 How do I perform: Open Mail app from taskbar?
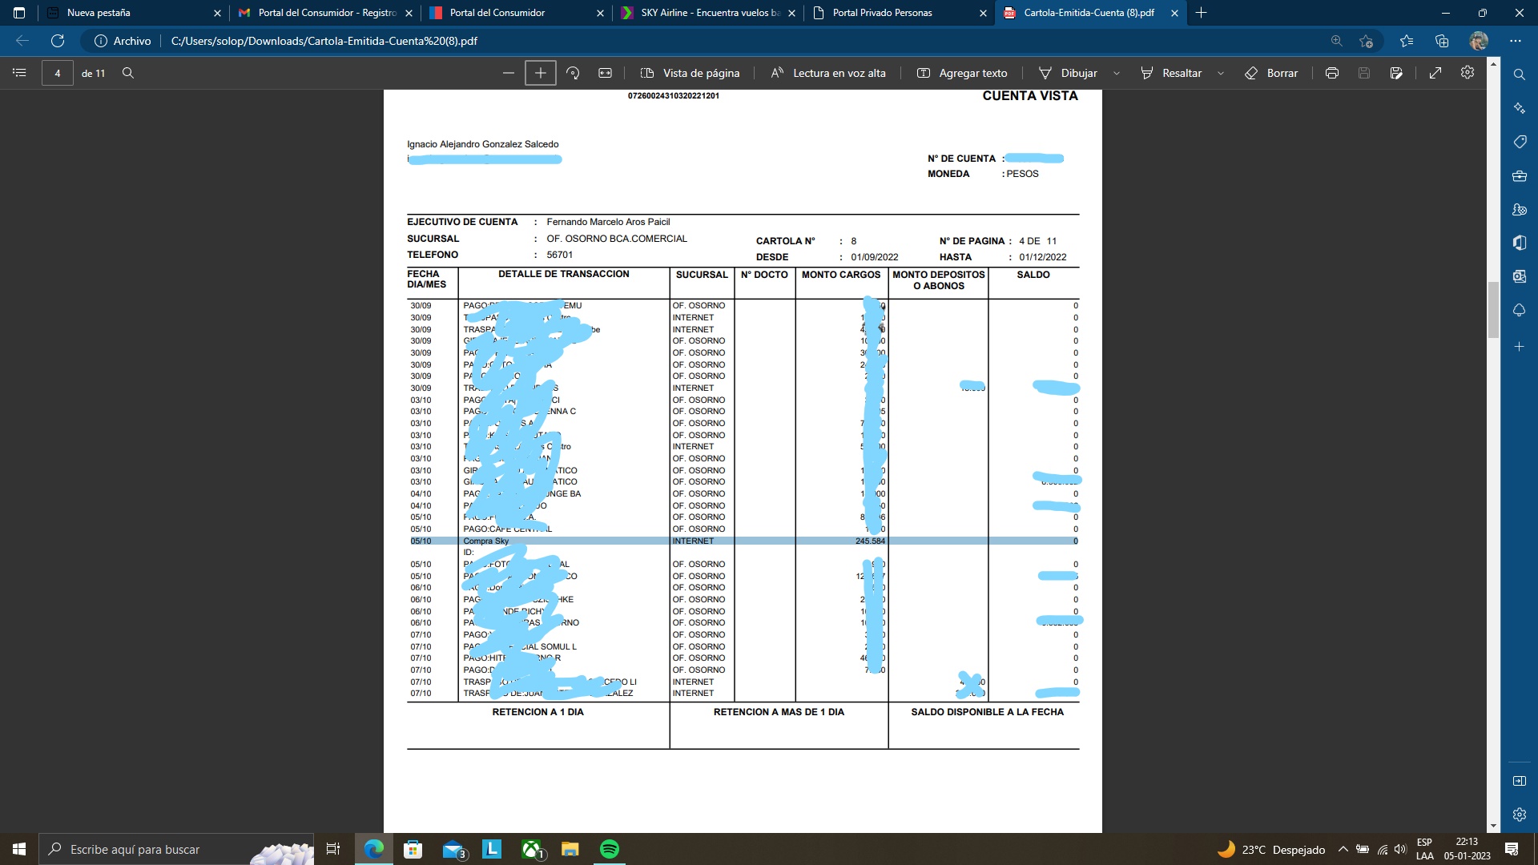click(453, 849)
